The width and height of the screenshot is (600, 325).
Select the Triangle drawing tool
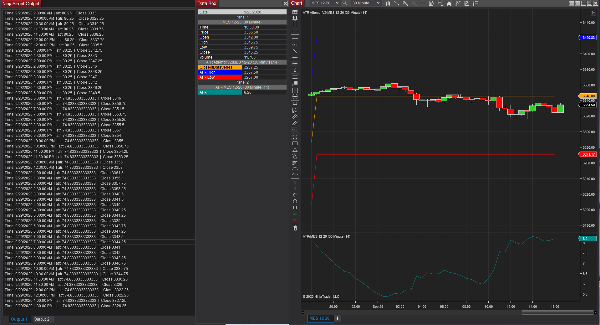click(295, 150)
